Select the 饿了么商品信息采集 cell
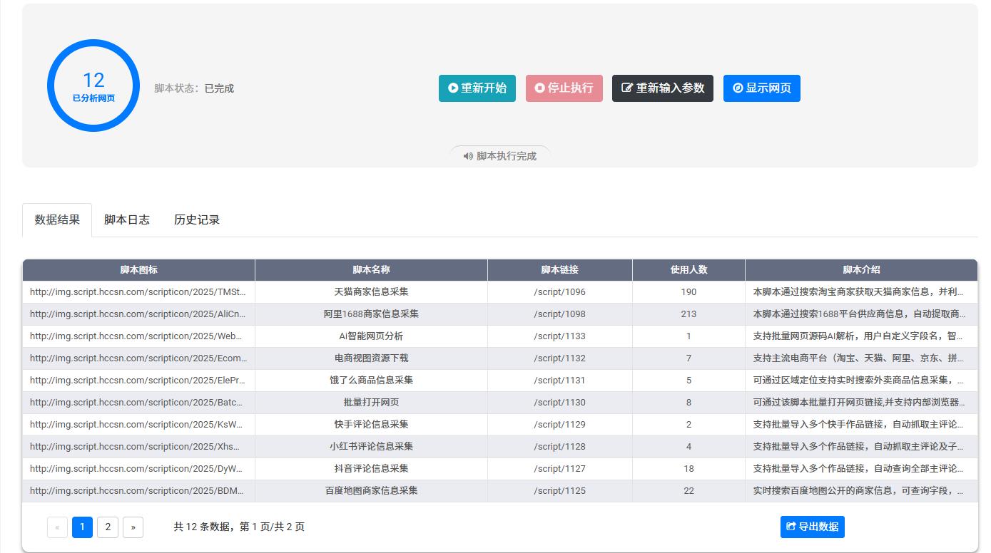 coord(371,381)
